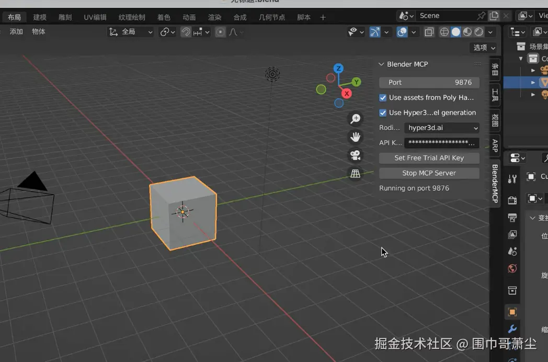
Task: Switch to 建模 workspace tab
Action: point(40,17)
